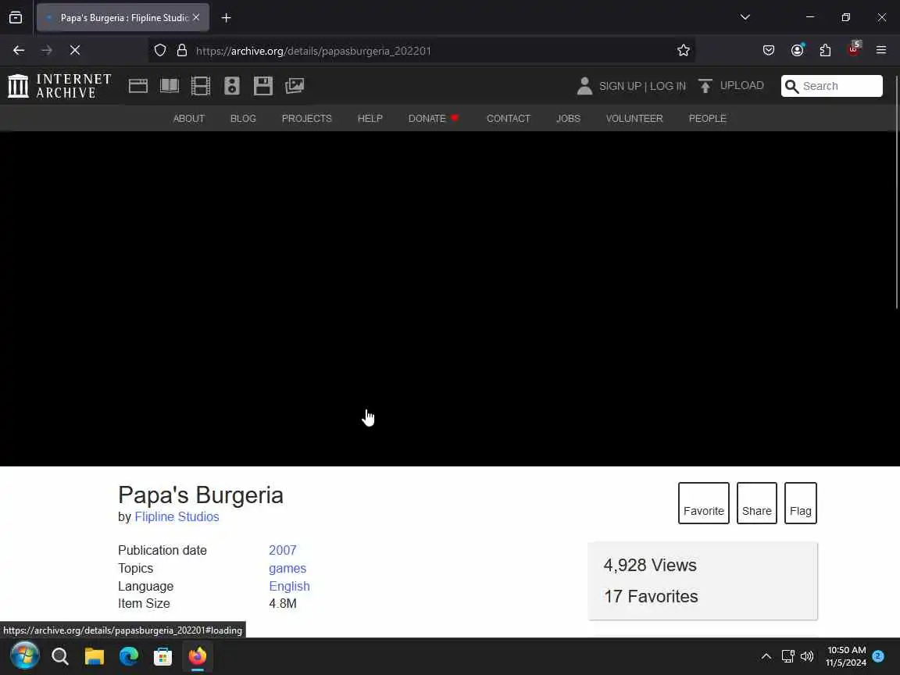This screenshot has width=900, height=675.
Task: Select the Papa's Burgeria browser tab
Action: pyautogui.click(x=123, y=18)
